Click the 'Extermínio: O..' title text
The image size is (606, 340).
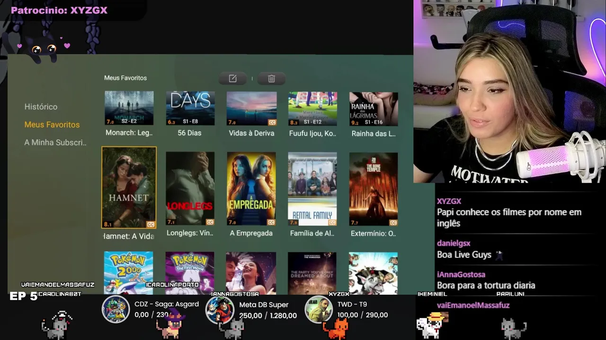click(374, 233)
